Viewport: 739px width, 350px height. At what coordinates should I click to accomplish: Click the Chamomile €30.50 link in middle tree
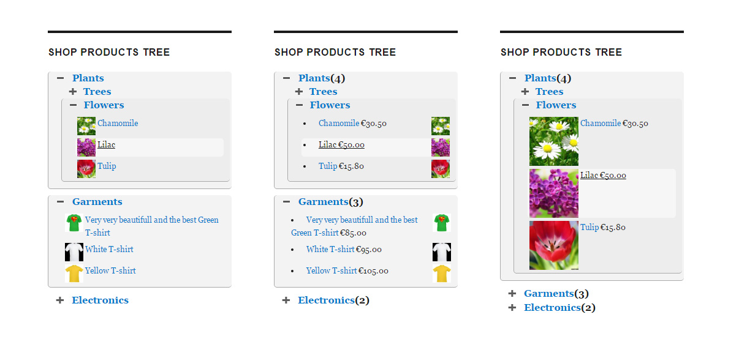[352, 124]
